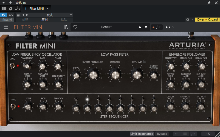Open the Default preset name selector
This screenshot has width=220, height=137.
tap(106, 27)
